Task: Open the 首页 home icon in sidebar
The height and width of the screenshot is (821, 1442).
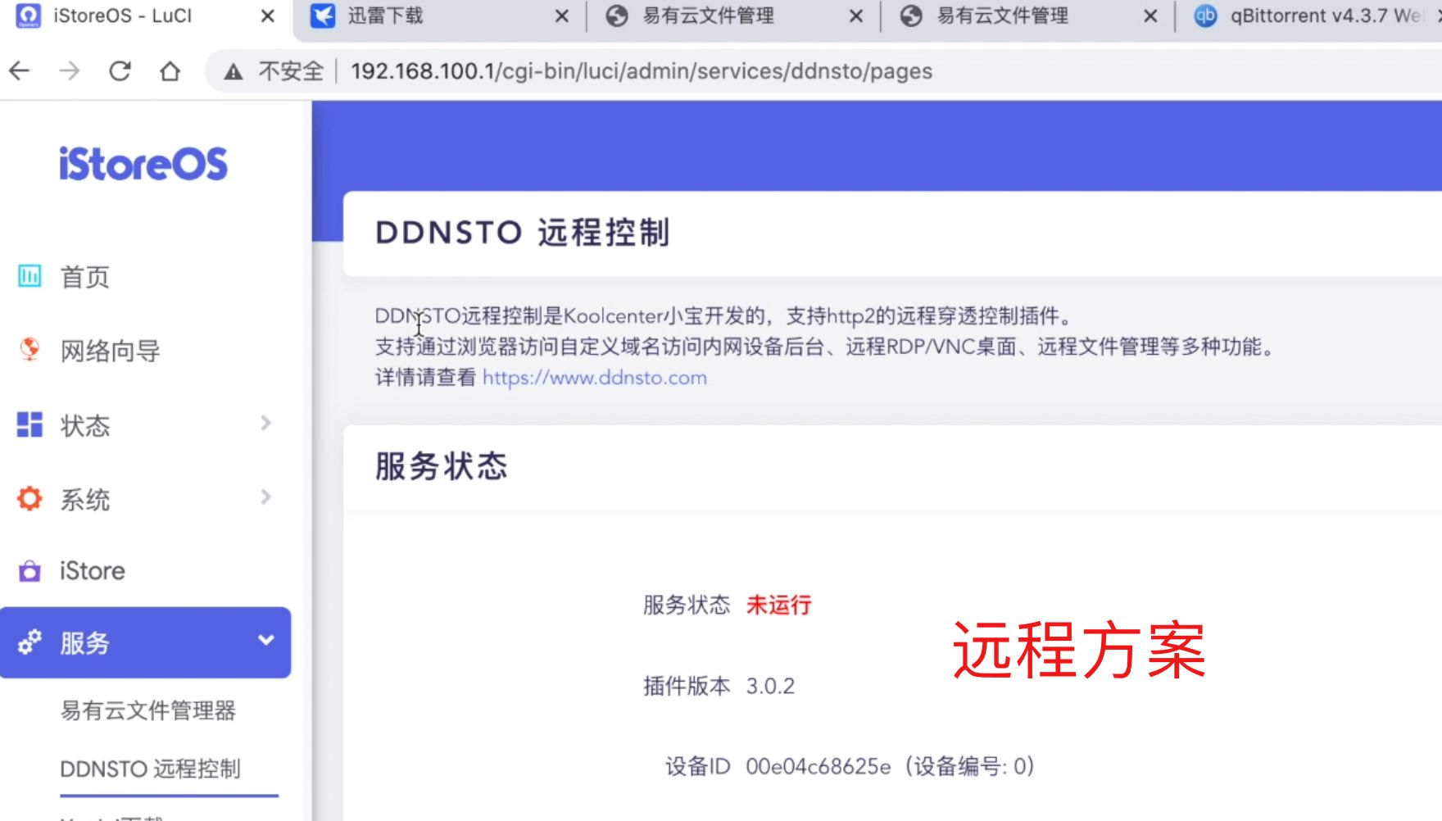Action: (29, 276)
